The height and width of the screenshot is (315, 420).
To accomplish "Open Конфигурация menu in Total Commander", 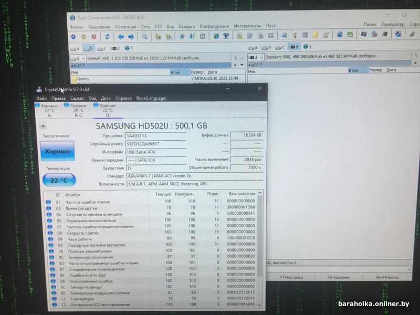I will (x=214, y=26).
